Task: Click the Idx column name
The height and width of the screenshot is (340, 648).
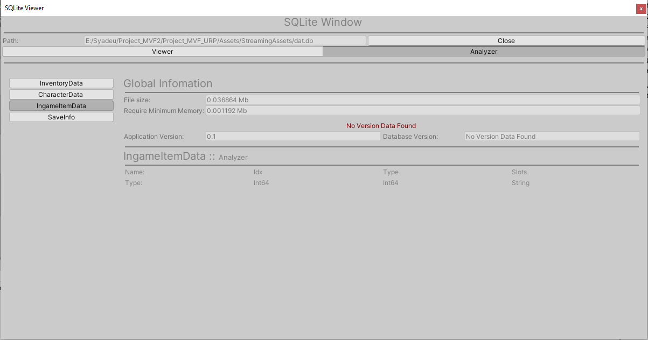Action: 258,172
